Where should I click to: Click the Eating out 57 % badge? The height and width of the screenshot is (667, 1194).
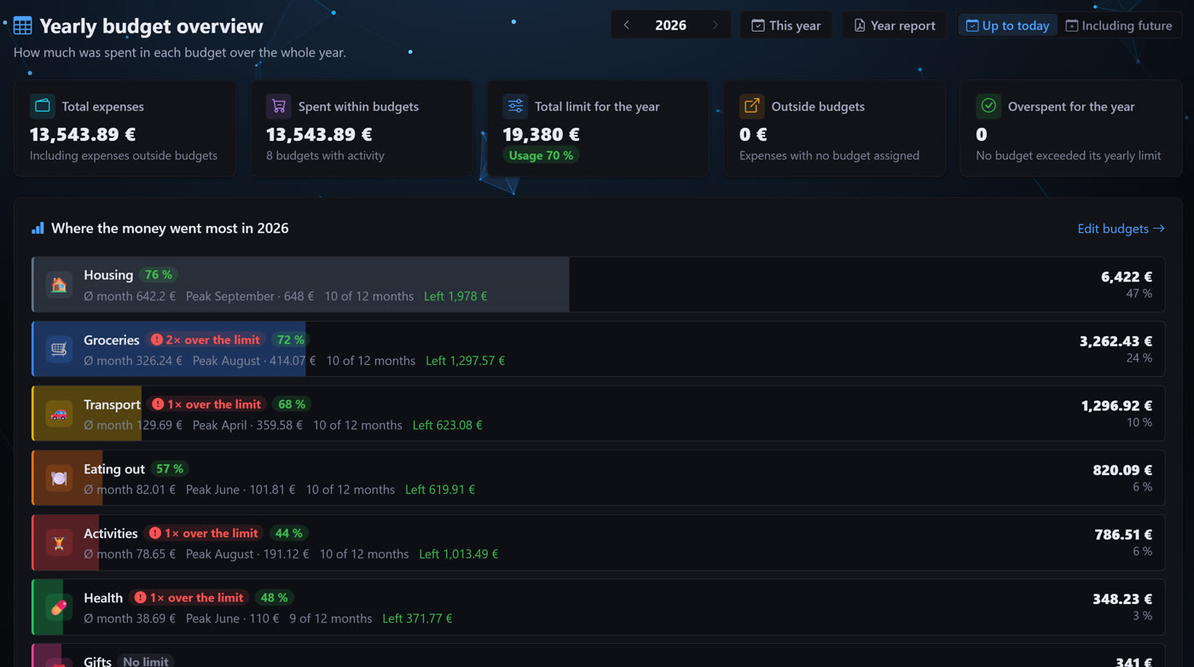pyautogui.click(x=170, y=468)
